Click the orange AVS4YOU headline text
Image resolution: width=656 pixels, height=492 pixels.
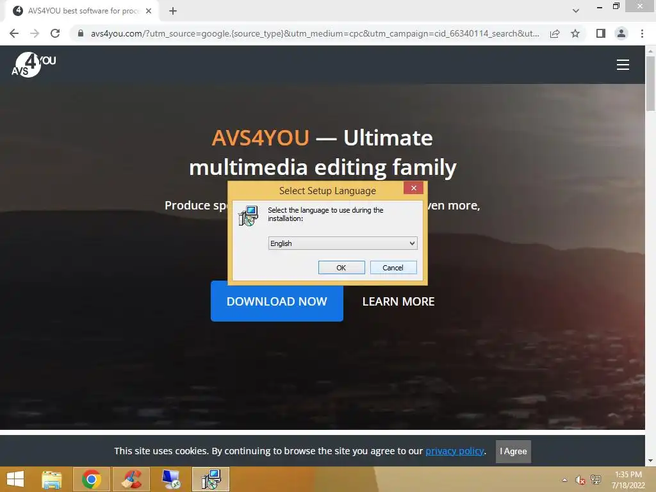(260, 138)
